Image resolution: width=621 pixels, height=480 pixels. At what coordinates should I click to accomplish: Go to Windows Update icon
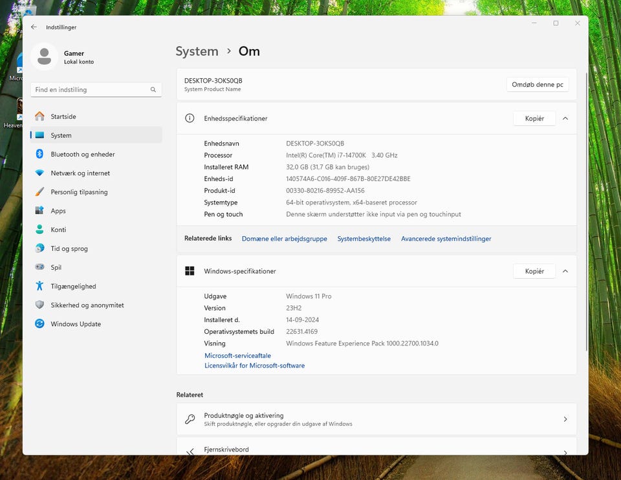point(40,324)
